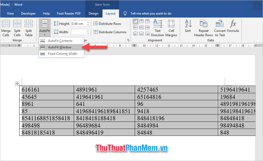Select Align Top Right icon
The height and width of the screenshot is (161, 263).
147,21
